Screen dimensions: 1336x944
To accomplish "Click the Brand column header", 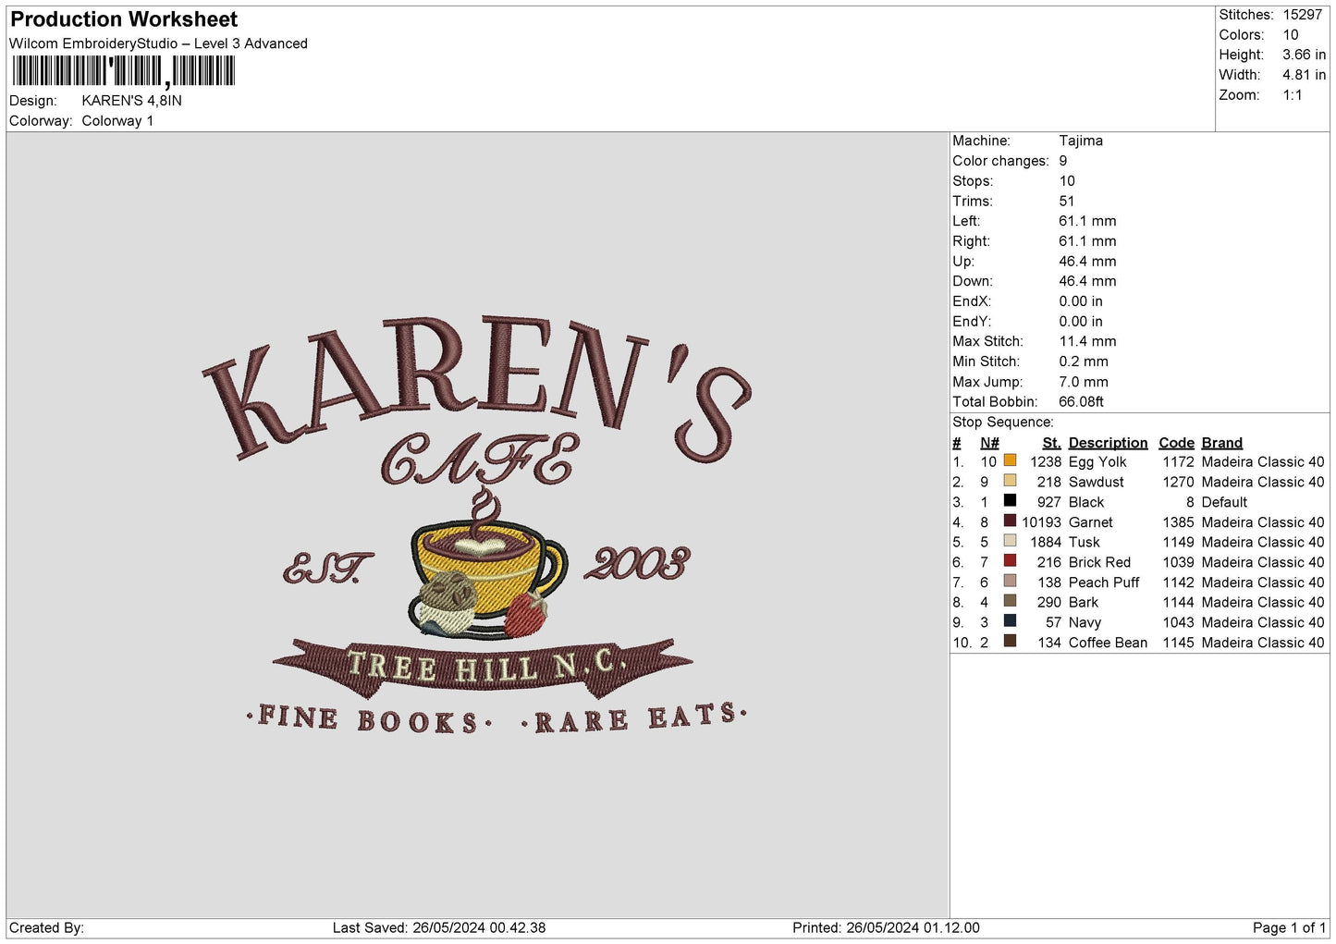I will 1222,443.
